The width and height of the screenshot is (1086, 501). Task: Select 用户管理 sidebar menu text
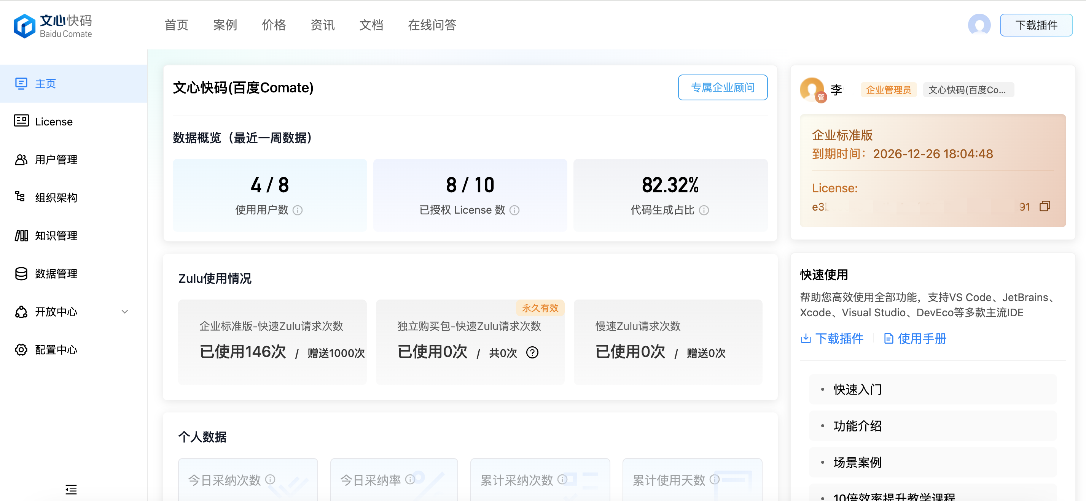(56, 160)
